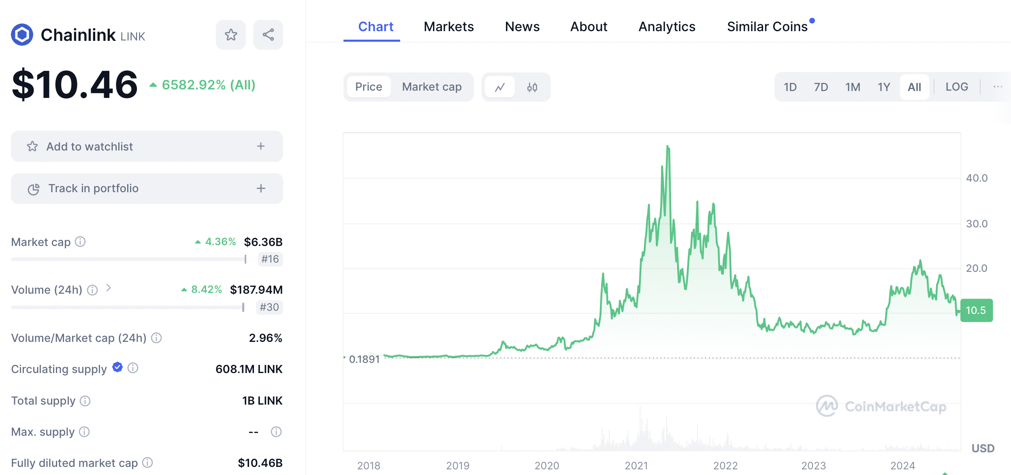
Task: Open info icon beside Max. supply value
Action: (276, 432)
